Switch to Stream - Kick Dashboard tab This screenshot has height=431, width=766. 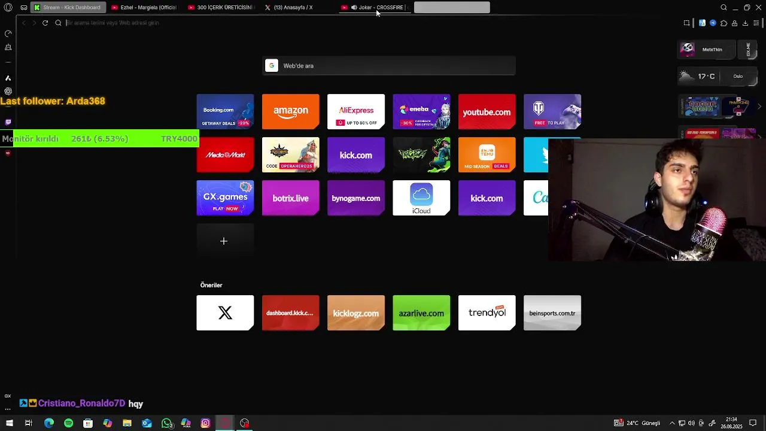pos(69,8)
